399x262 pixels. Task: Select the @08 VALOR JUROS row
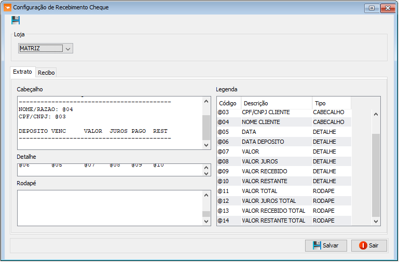pos(284,161)
